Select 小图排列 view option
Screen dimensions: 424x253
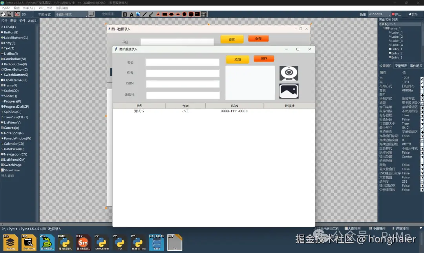click(x=377, y=228)
